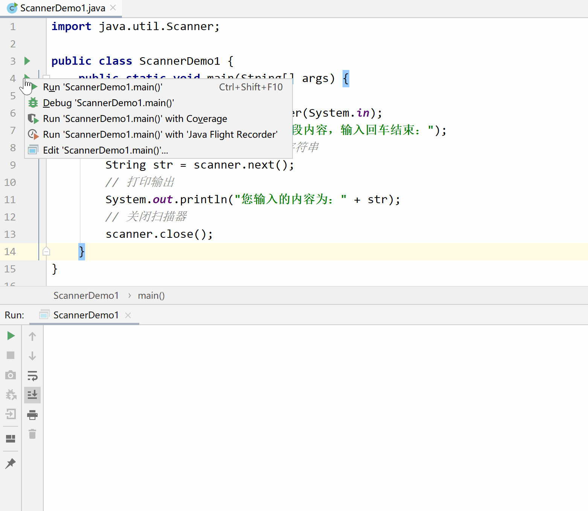Go up the stack trace arrow
The image size is (588, 511).
32,336
